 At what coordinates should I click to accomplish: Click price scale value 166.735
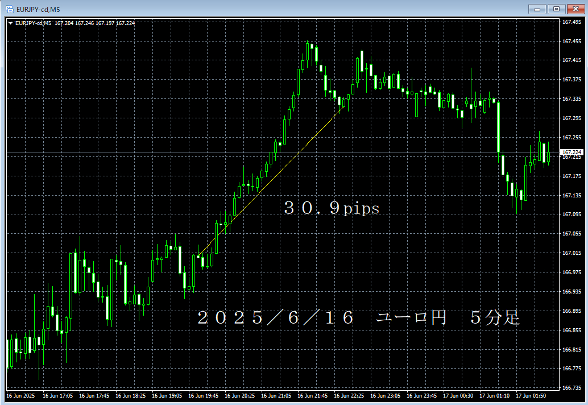pos(572,388)
